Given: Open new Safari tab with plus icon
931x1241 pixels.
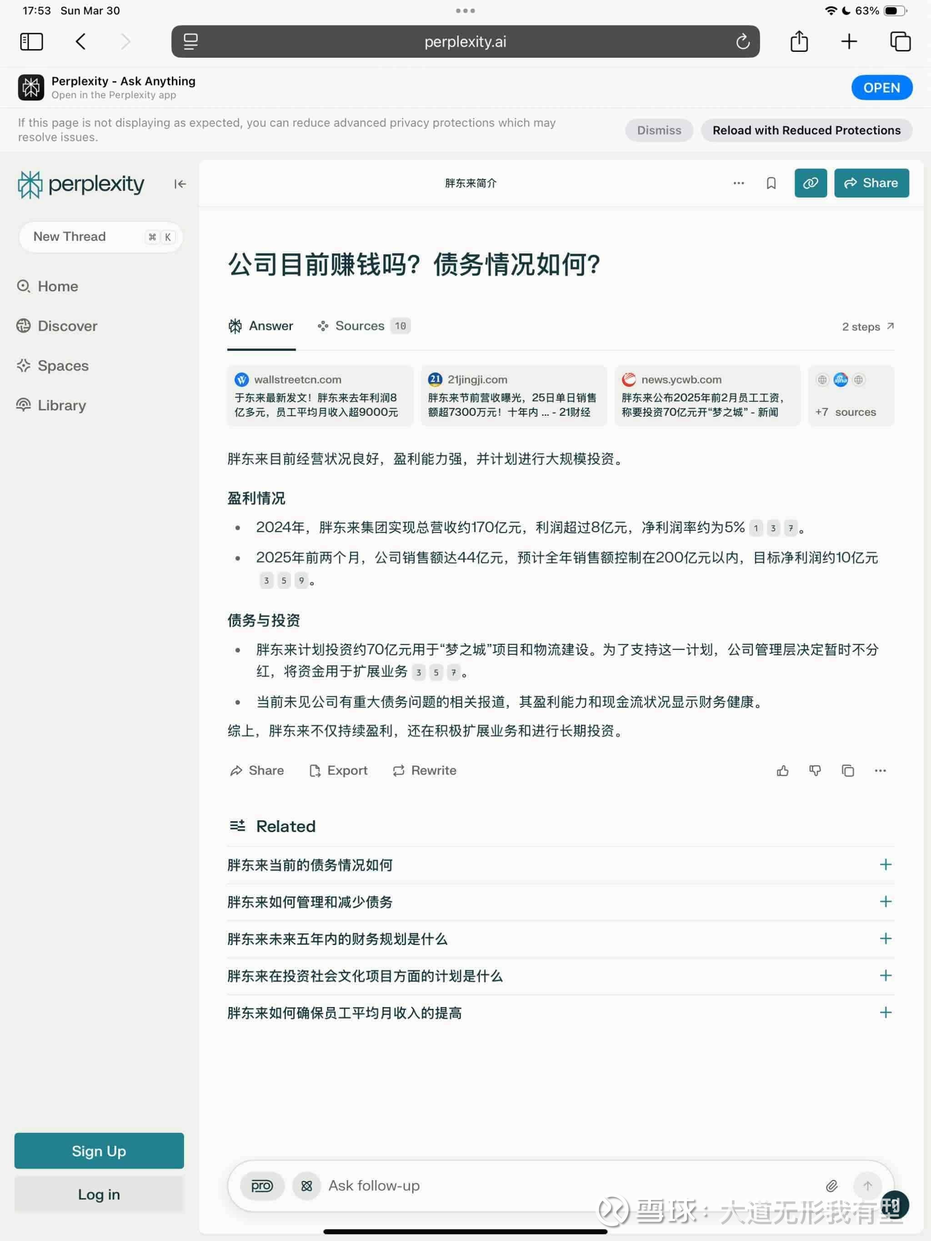Looking at the screenshot, I should click(849, 41).
